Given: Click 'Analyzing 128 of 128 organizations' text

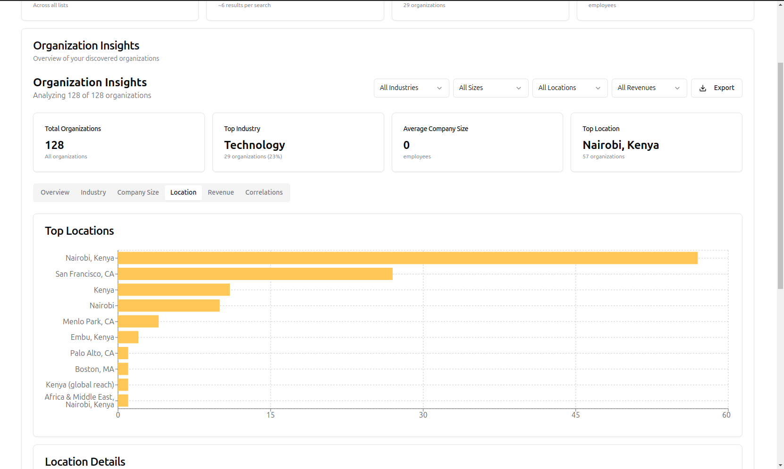Looking at the screenshot, I should coord(92,95).
